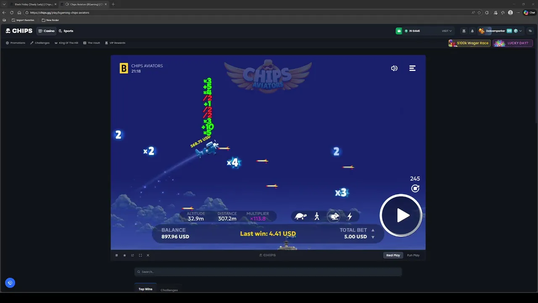This screenshot has width=538, height=303.
Task: Go to the browser home page
Action: [19, 13]
